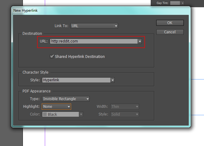Click the Link To arrow icon
Viewport: 204px width, 146px height.
[116, 26]
